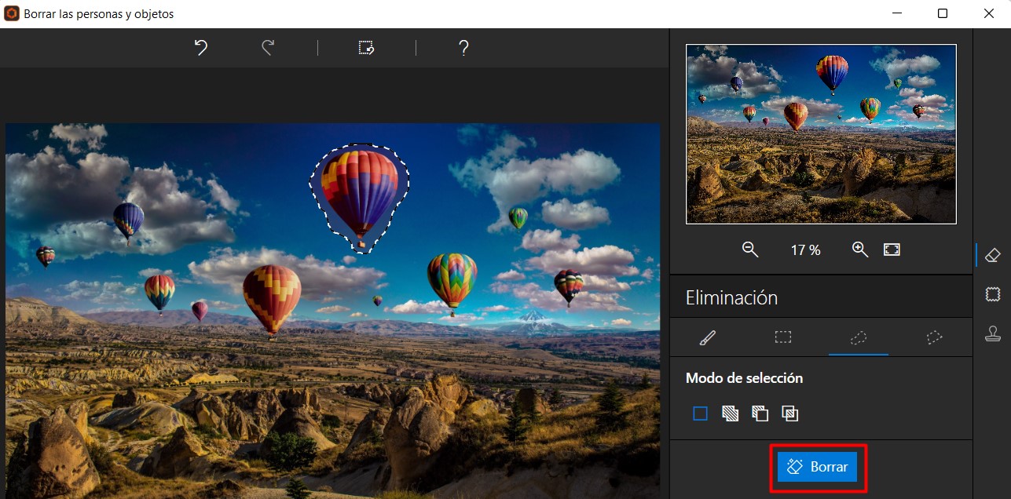Screen dimensions: 1011x499
Task: Select the eraser tool in right sidebar
Action: 993,255
